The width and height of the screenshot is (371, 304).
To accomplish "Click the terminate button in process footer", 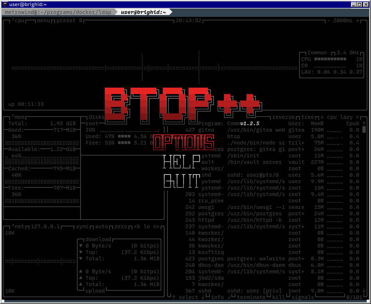I will click(x=251, y=297).
